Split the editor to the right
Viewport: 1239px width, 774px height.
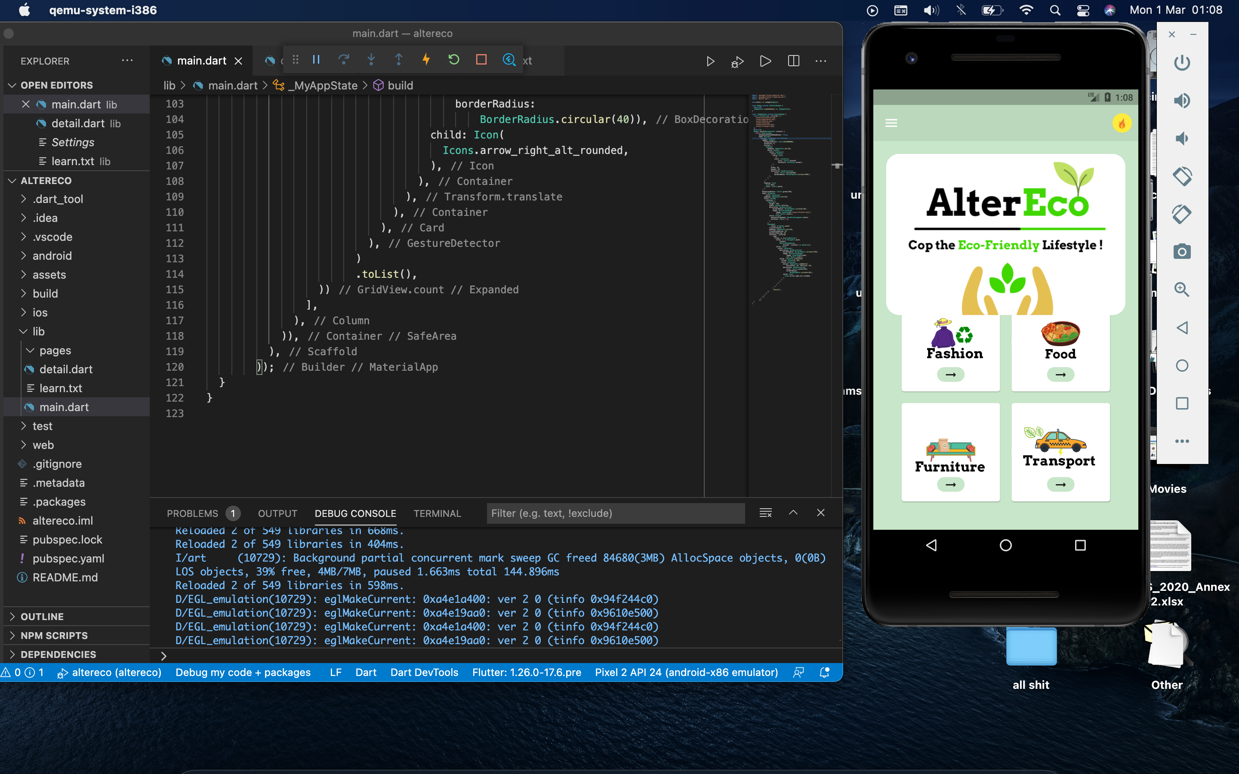click(x=793, y=61)
